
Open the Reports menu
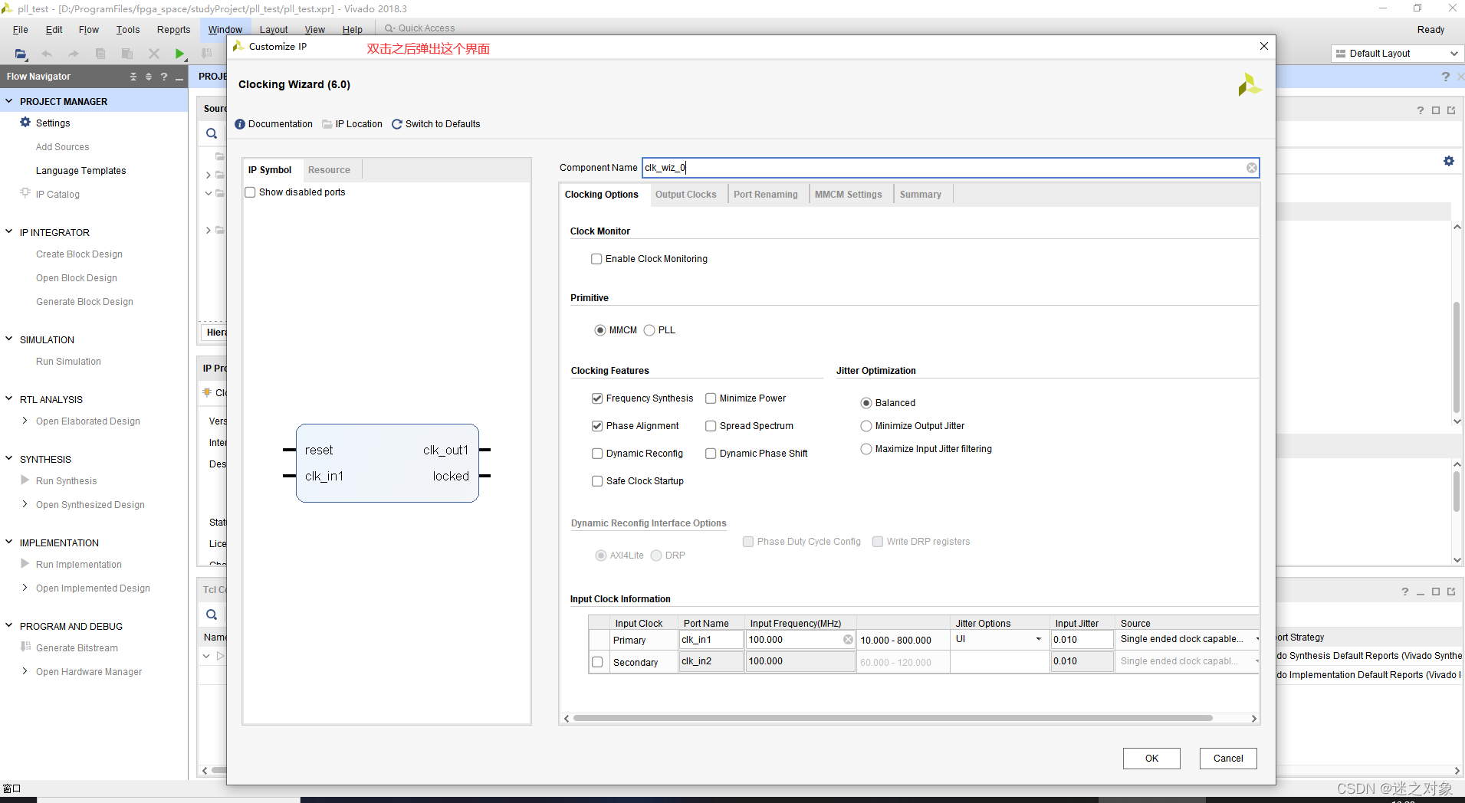coord(173,30)
